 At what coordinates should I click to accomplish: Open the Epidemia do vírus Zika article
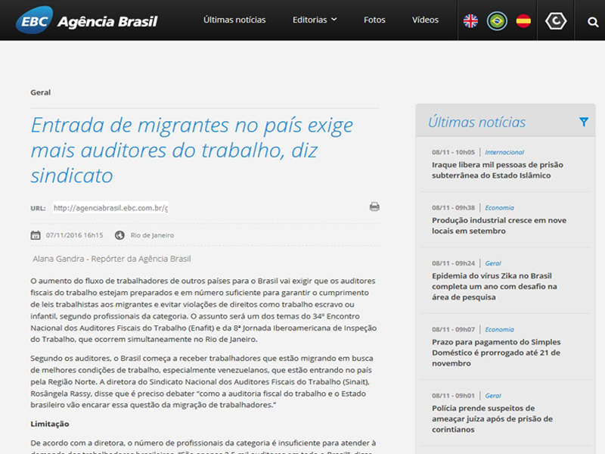495,287
